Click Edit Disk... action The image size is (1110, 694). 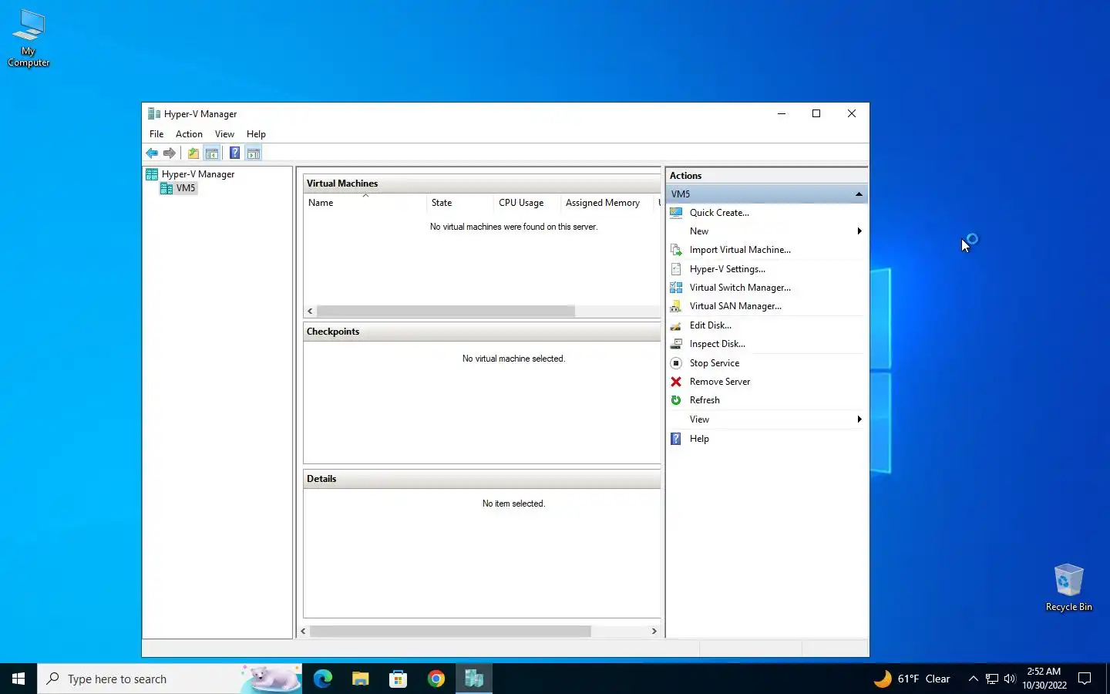click(711, 325)
